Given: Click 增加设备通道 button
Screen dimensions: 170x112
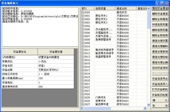Looking at the screenshot, I should 160,9.
